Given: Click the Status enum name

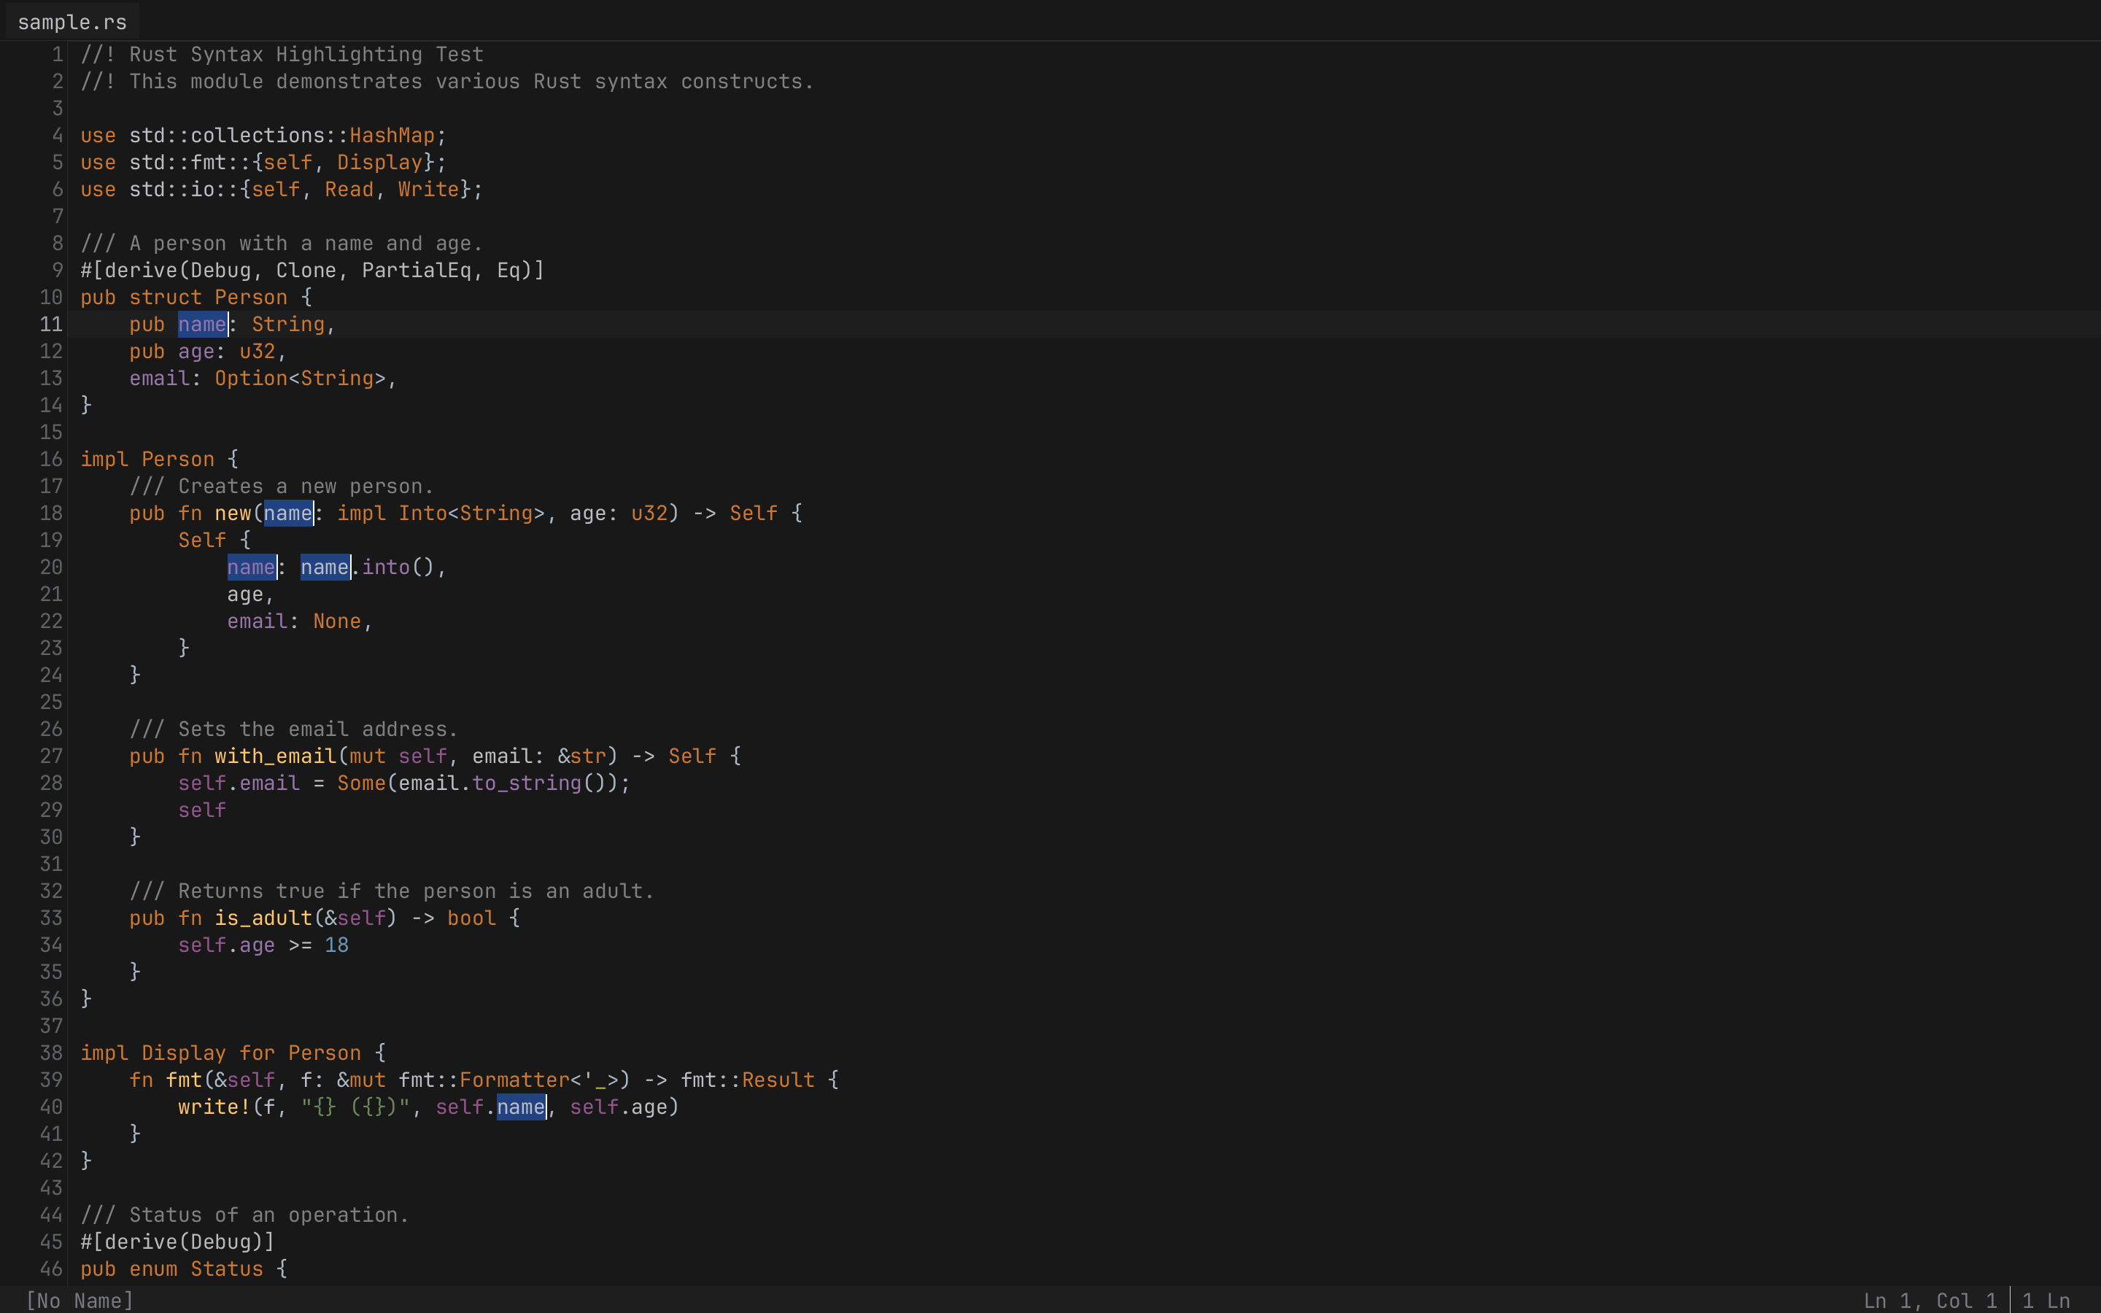Looking at the screenshot, I should (x=227, y=1269).
